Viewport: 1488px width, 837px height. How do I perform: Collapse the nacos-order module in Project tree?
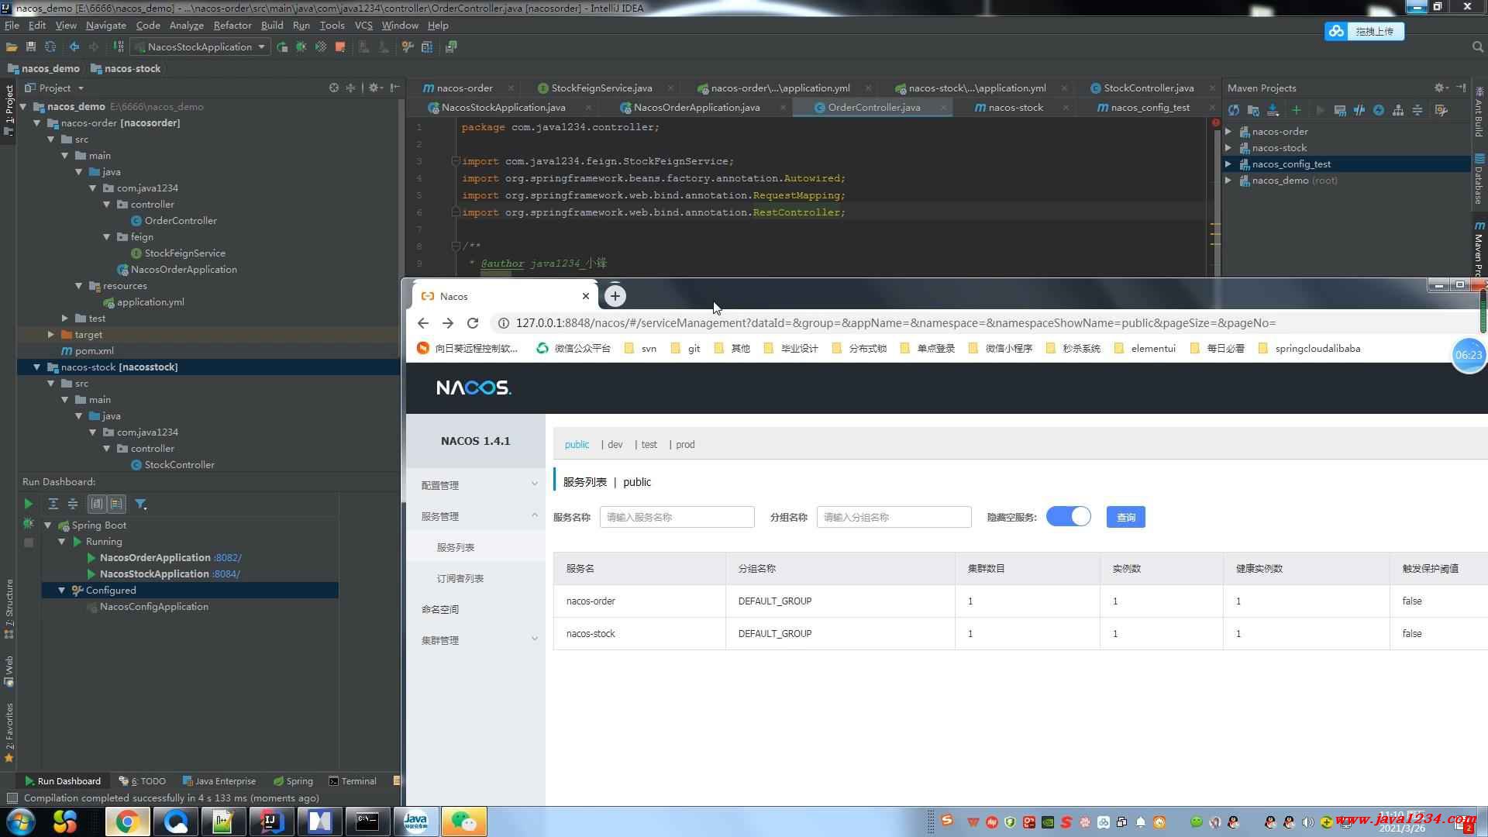[x=36, y=123]
